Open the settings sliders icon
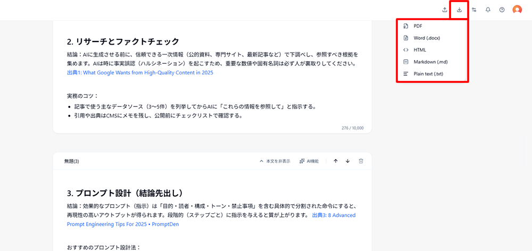 473,10
